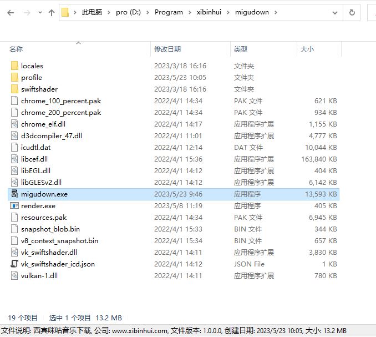Go forward with the right arrow button
This screenshot has width=376, height=337.
(x=27, y=12)
